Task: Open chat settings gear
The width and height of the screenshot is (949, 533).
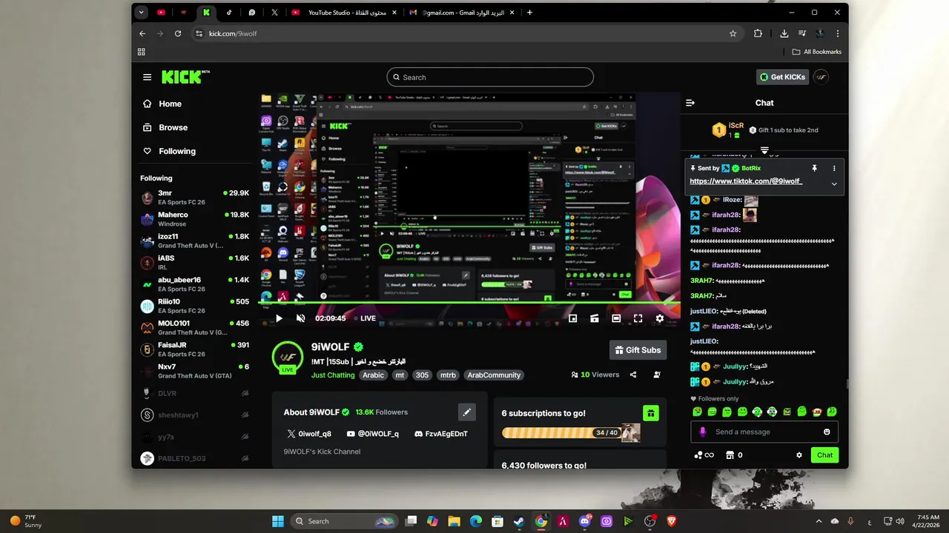Action: tap(799, 455)
